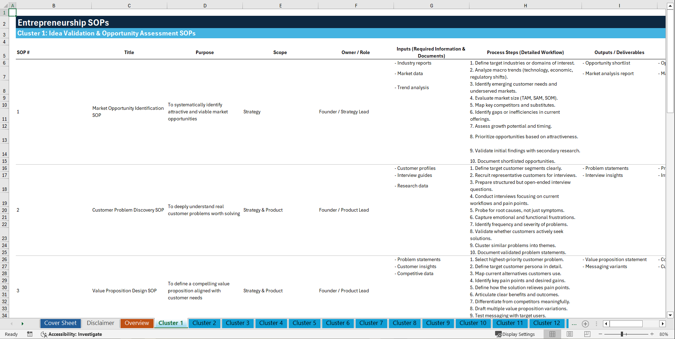Select column E header
The height and width of the screenshot is (339, 675).
280,5
